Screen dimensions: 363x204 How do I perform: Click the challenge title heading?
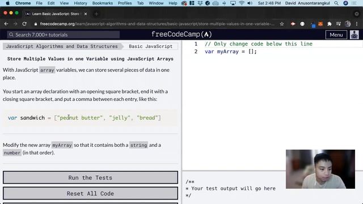90,59
